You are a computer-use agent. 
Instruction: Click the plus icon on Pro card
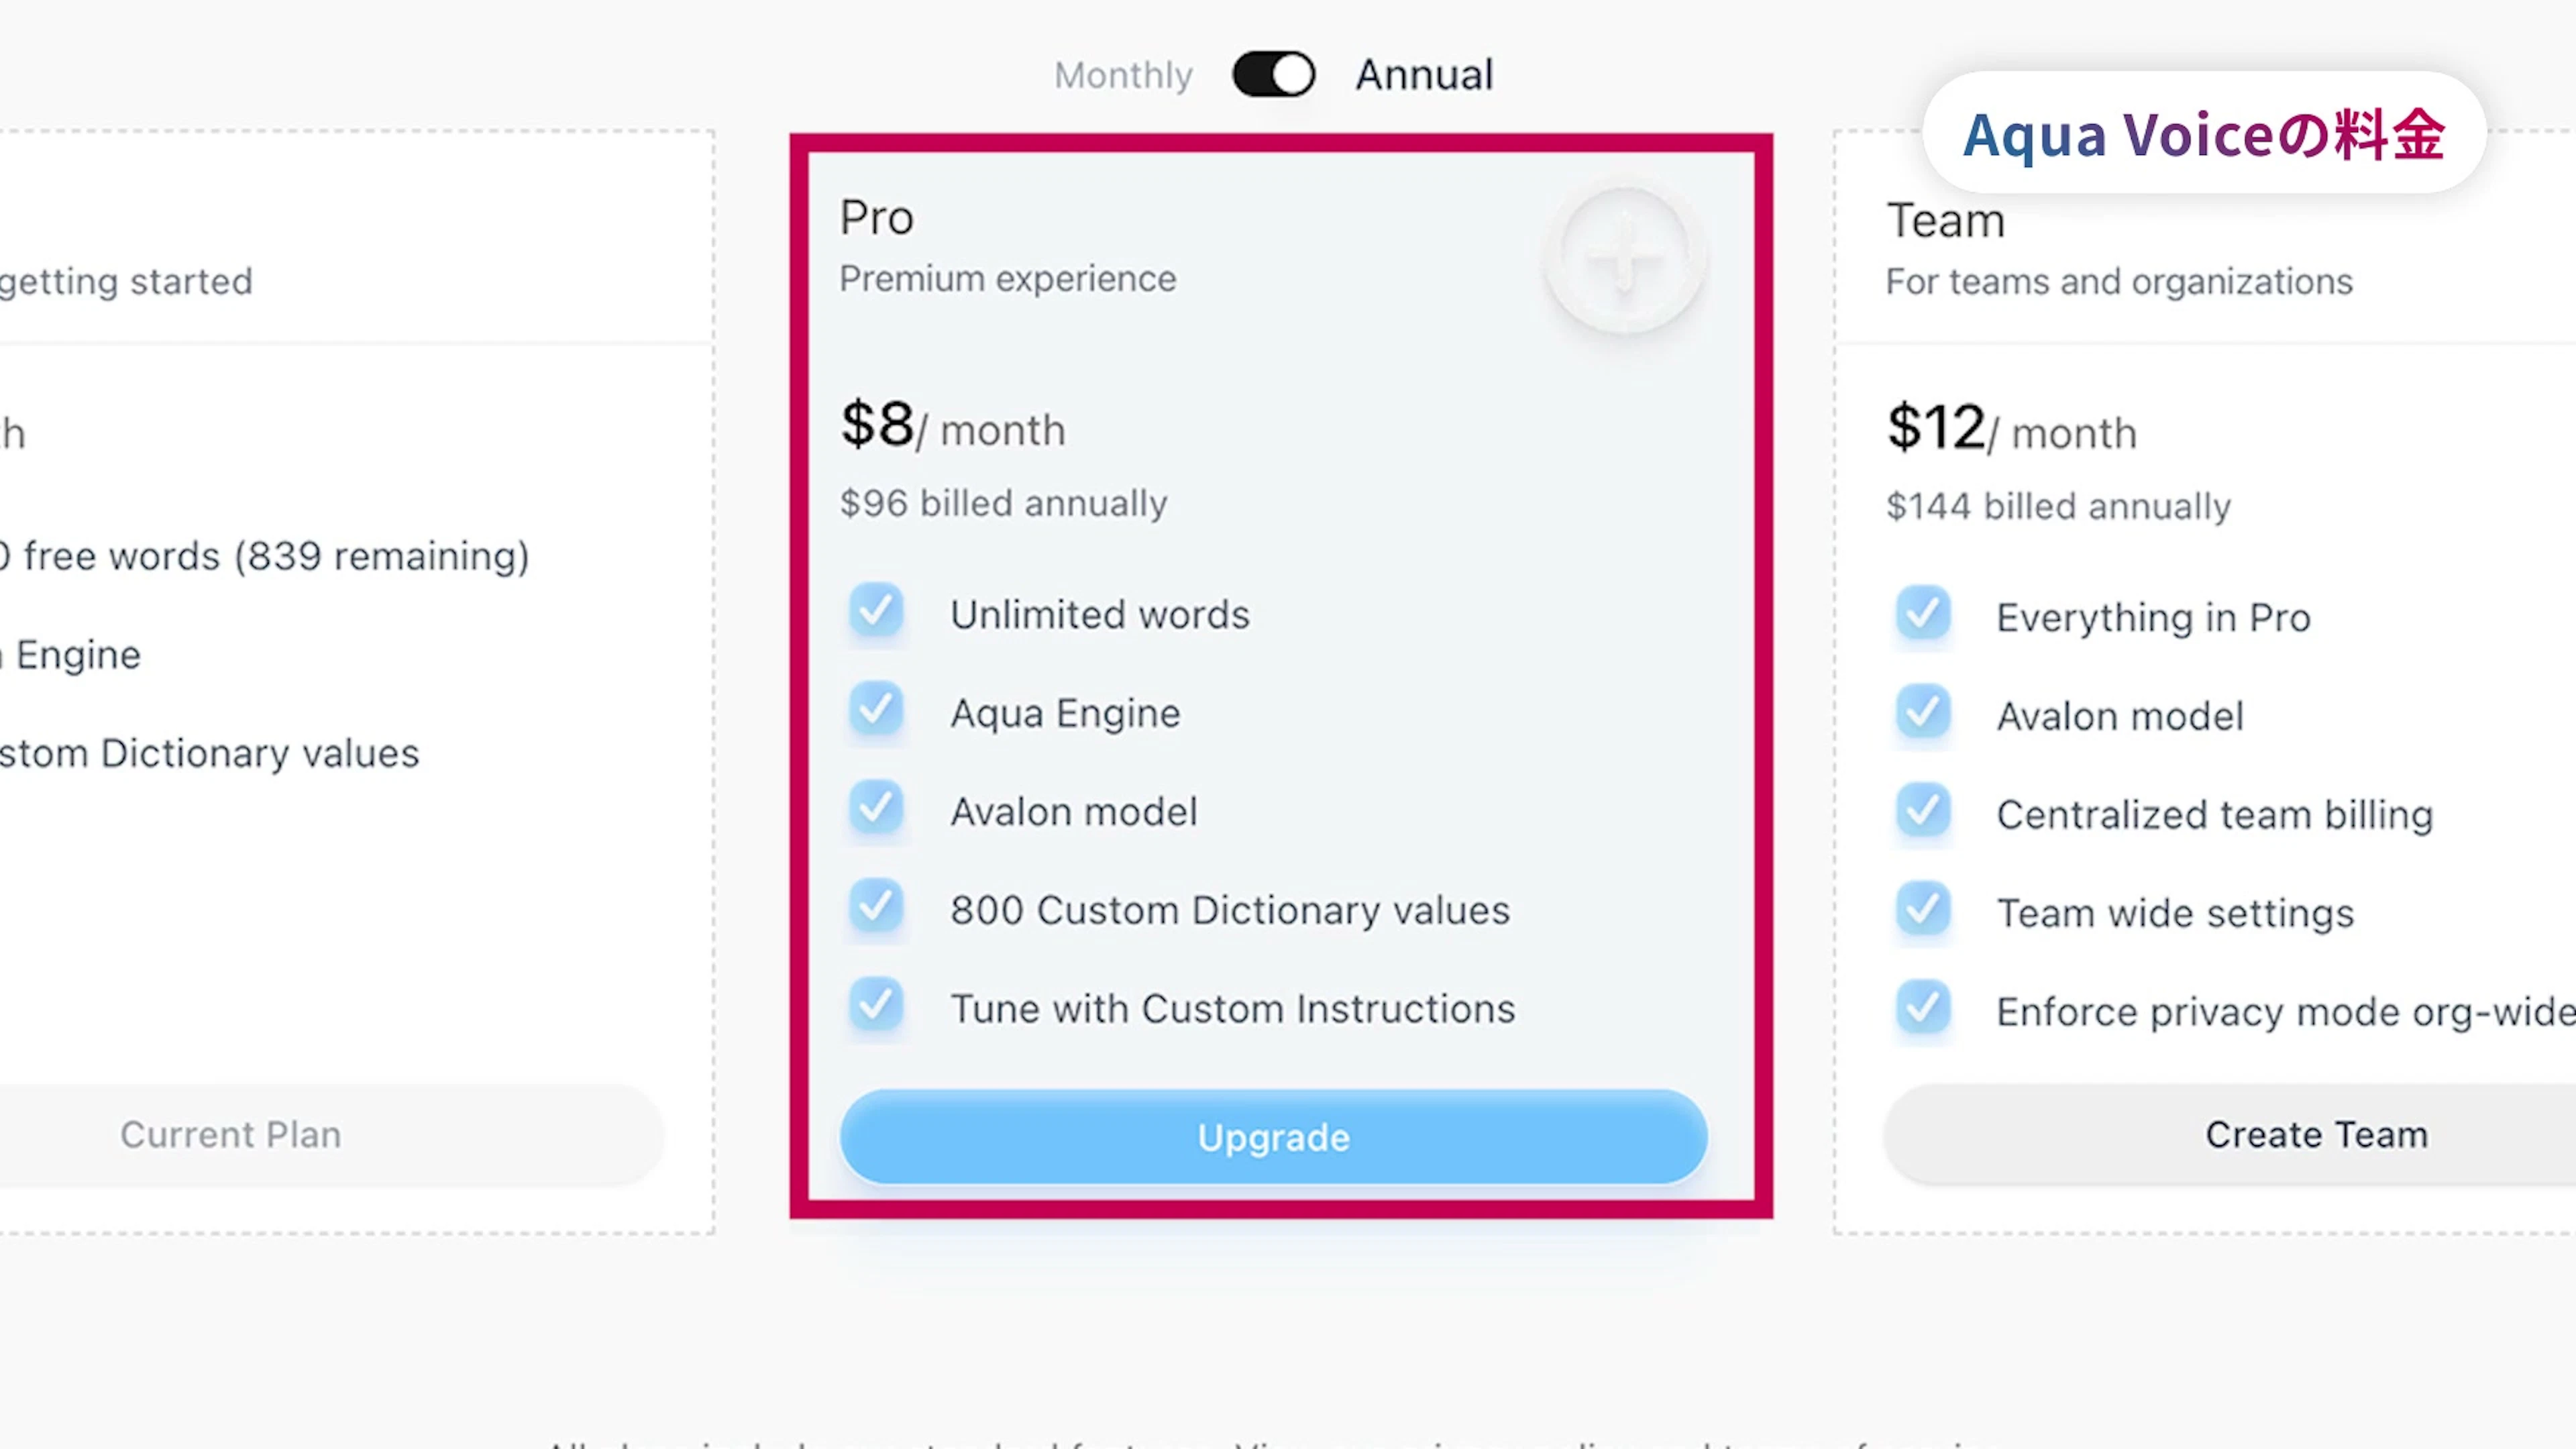[1625, 259]
